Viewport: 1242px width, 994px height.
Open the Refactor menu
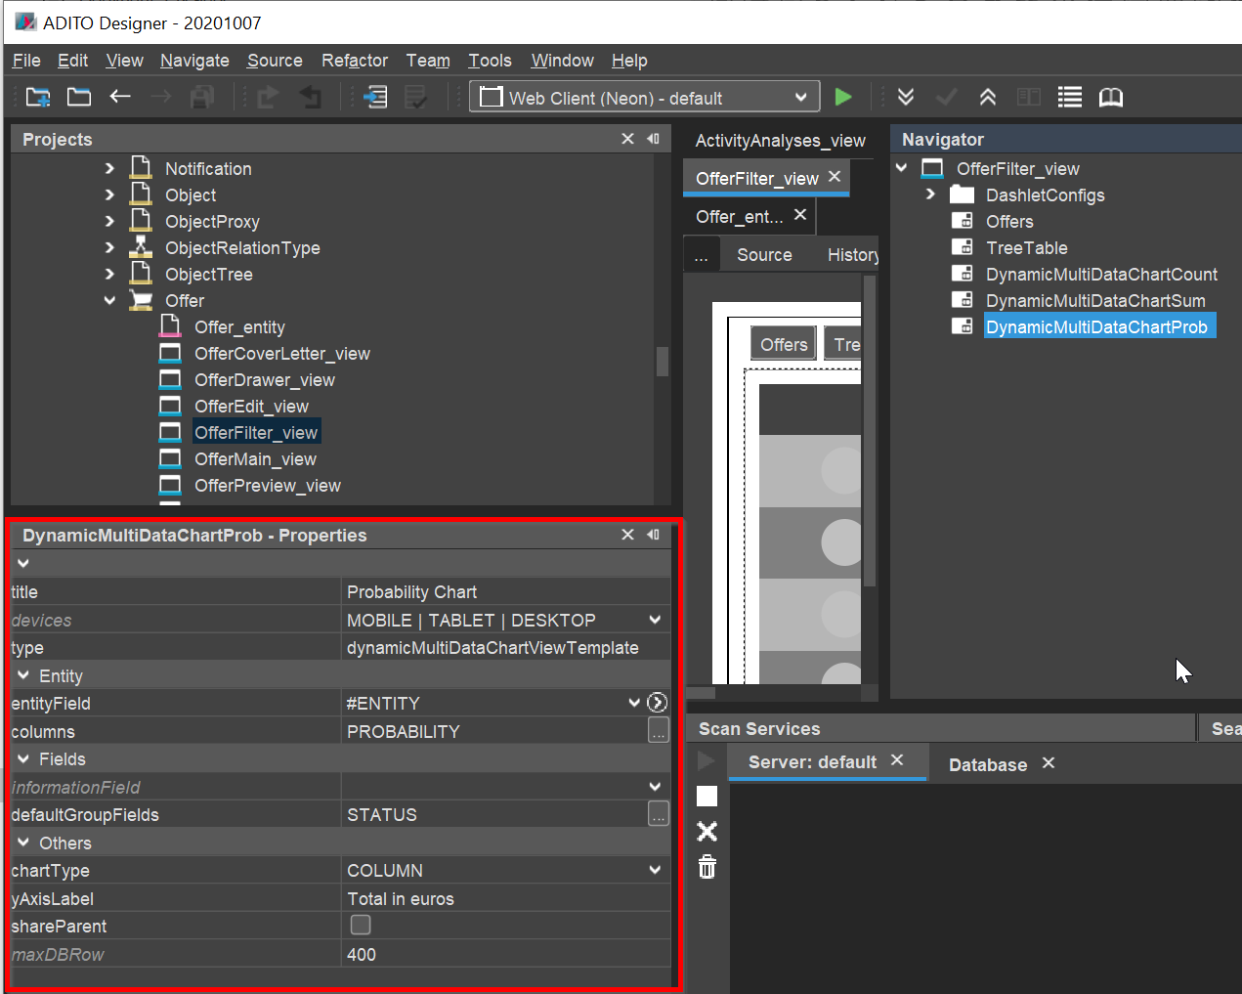354,61
